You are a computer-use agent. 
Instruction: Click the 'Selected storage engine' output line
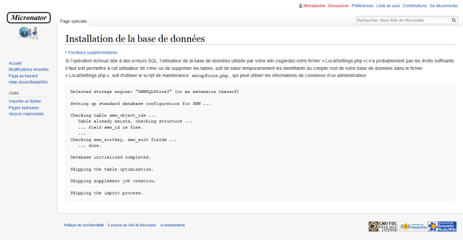coord(154,92)
